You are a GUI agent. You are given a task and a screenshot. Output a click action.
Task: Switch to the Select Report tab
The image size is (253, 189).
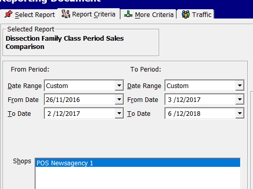(29, 14)
